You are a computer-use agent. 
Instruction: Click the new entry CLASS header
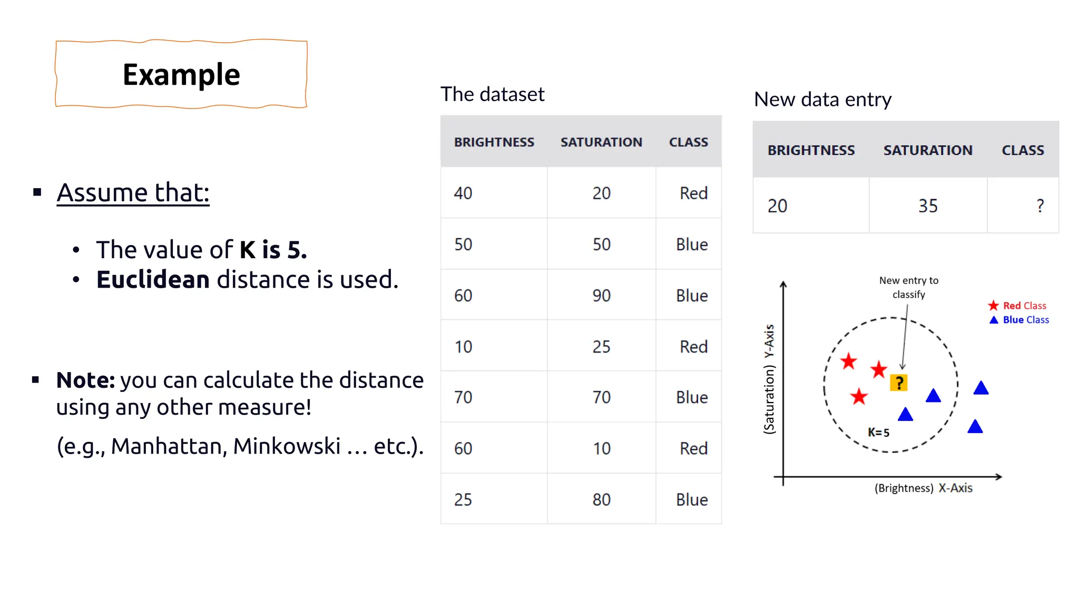click(1022, 150)
